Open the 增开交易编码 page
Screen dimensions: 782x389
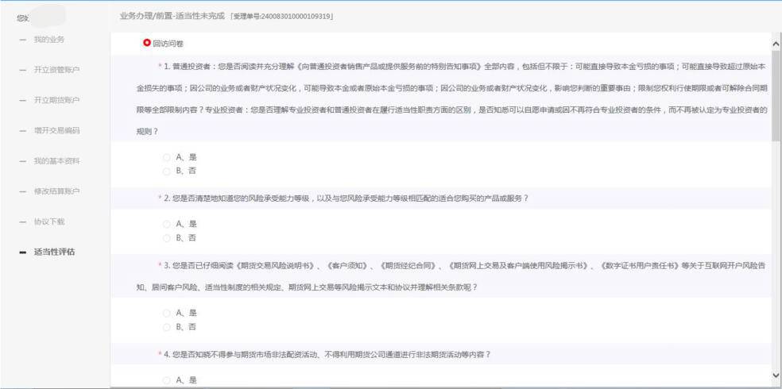(x=56, y=130)
